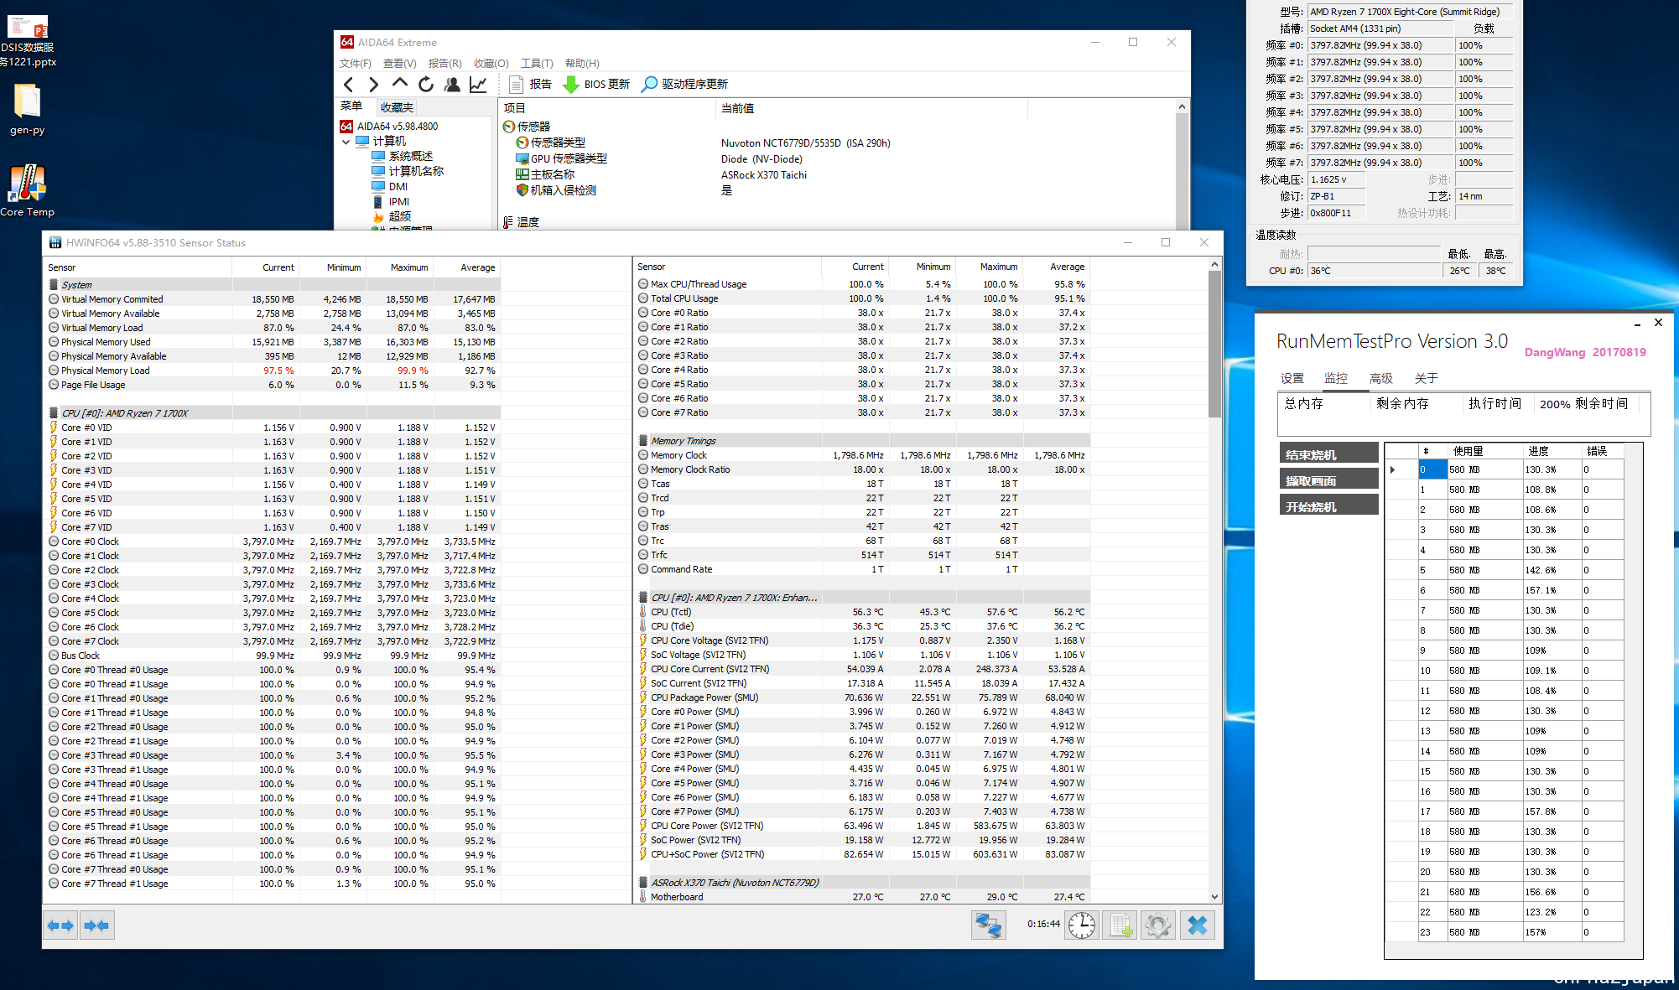Click AIDA64 forward navigation arrow
1679x990 pixels.
(x=373, y=84)
